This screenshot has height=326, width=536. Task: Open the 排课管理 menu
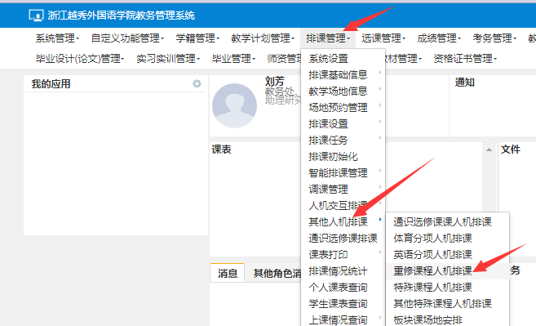[x=328, y=38]
